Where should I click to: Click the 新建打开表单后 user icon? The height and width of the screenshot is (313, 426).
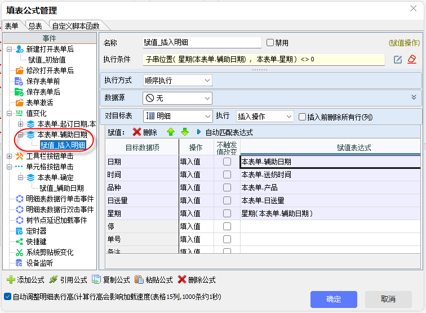click(x=19, y=49)
